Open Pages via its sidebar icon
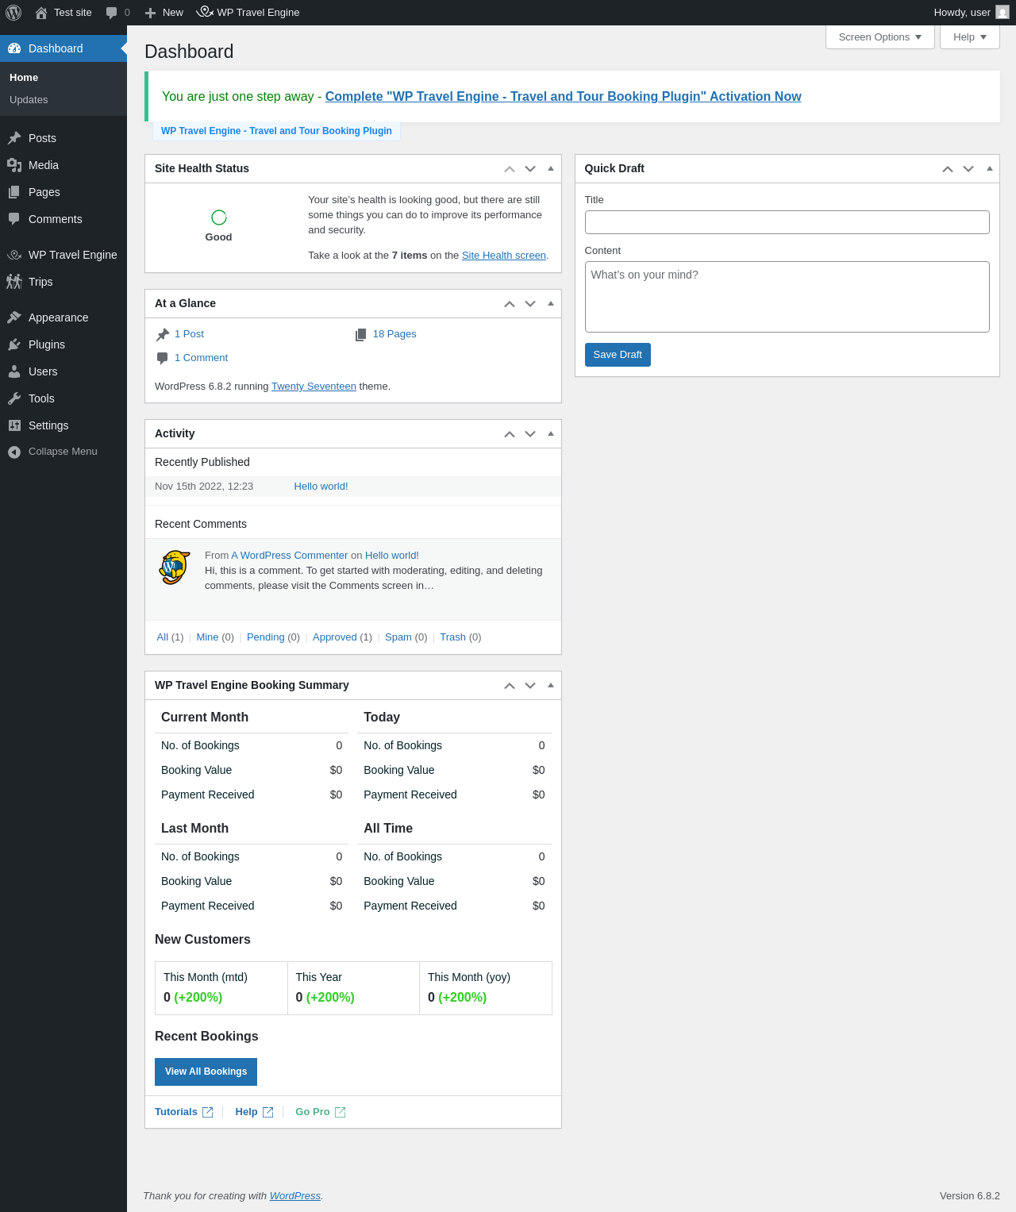The height and width of the screenshot is (1212, 1016). 14,192
